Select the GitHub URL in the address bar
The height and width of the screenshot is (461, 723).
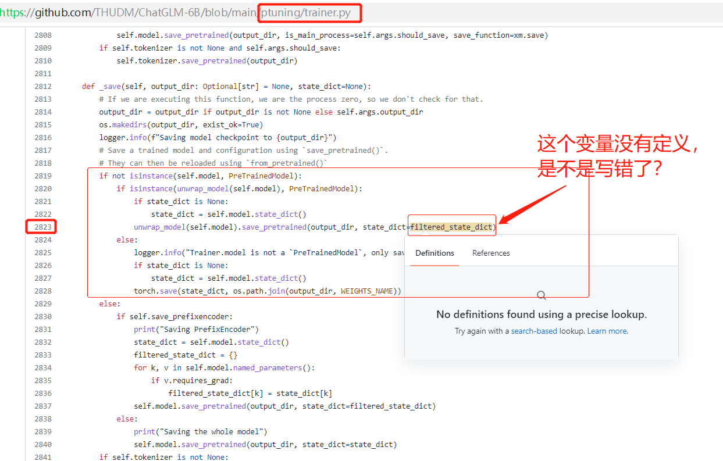pyautogui.click(x=176, y=12)
